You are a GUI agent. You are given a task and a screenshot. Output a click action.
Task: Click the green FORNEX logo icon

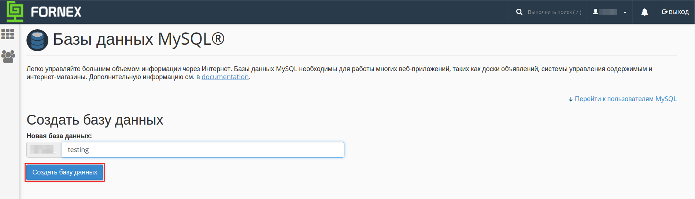(15, 12)
